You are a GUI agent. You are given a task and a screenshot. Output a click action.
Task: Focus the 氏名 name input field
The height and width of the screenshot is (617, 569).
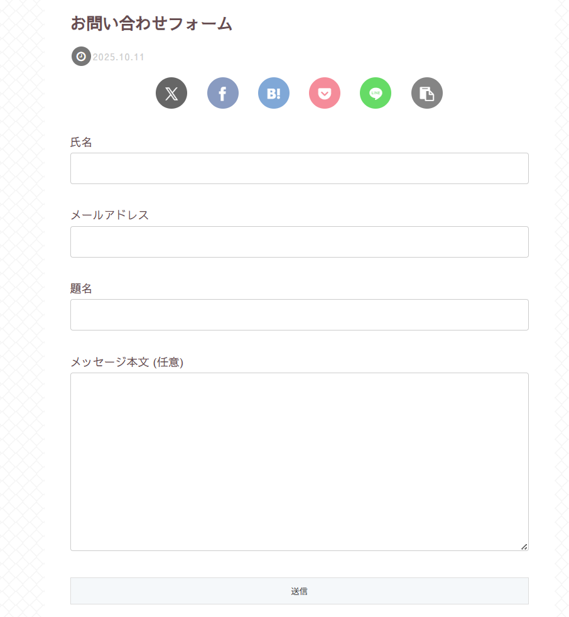tap(299, 168)
